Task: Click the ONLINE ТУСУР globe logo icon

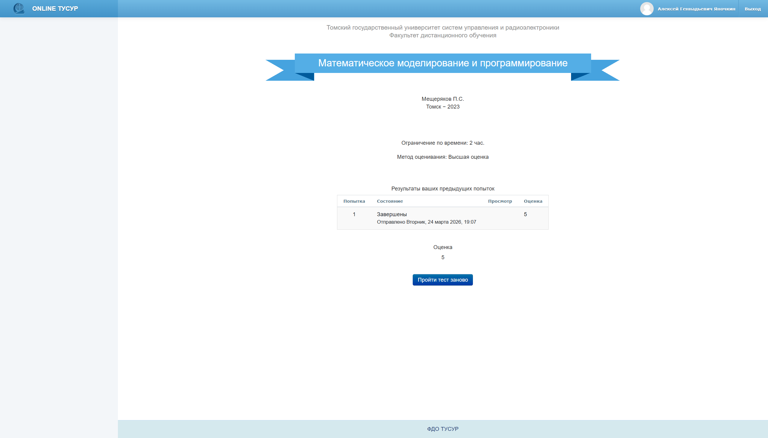Action: (x=19, y=8)
